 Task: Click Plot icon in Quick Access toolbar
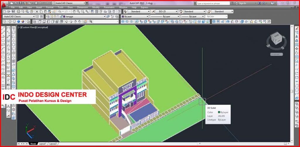(36, 3)
